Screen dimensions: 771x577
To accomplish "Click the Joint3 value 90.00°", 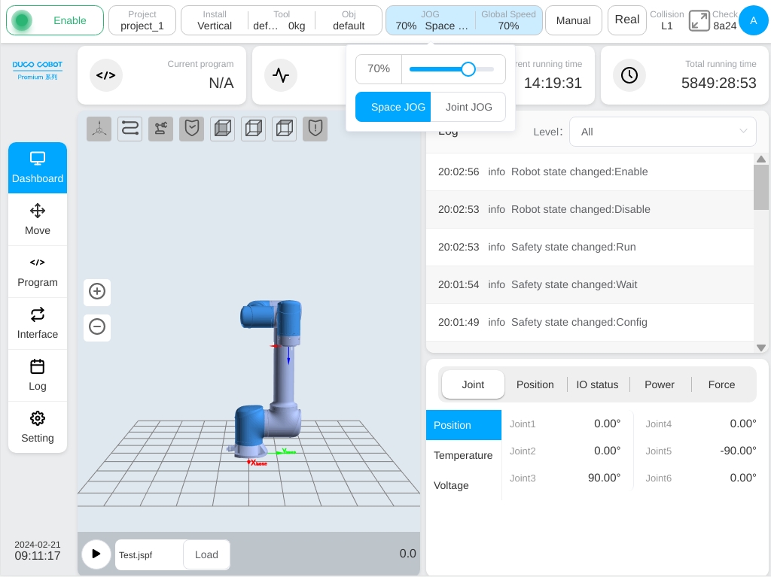I will [x=605, y=478].
